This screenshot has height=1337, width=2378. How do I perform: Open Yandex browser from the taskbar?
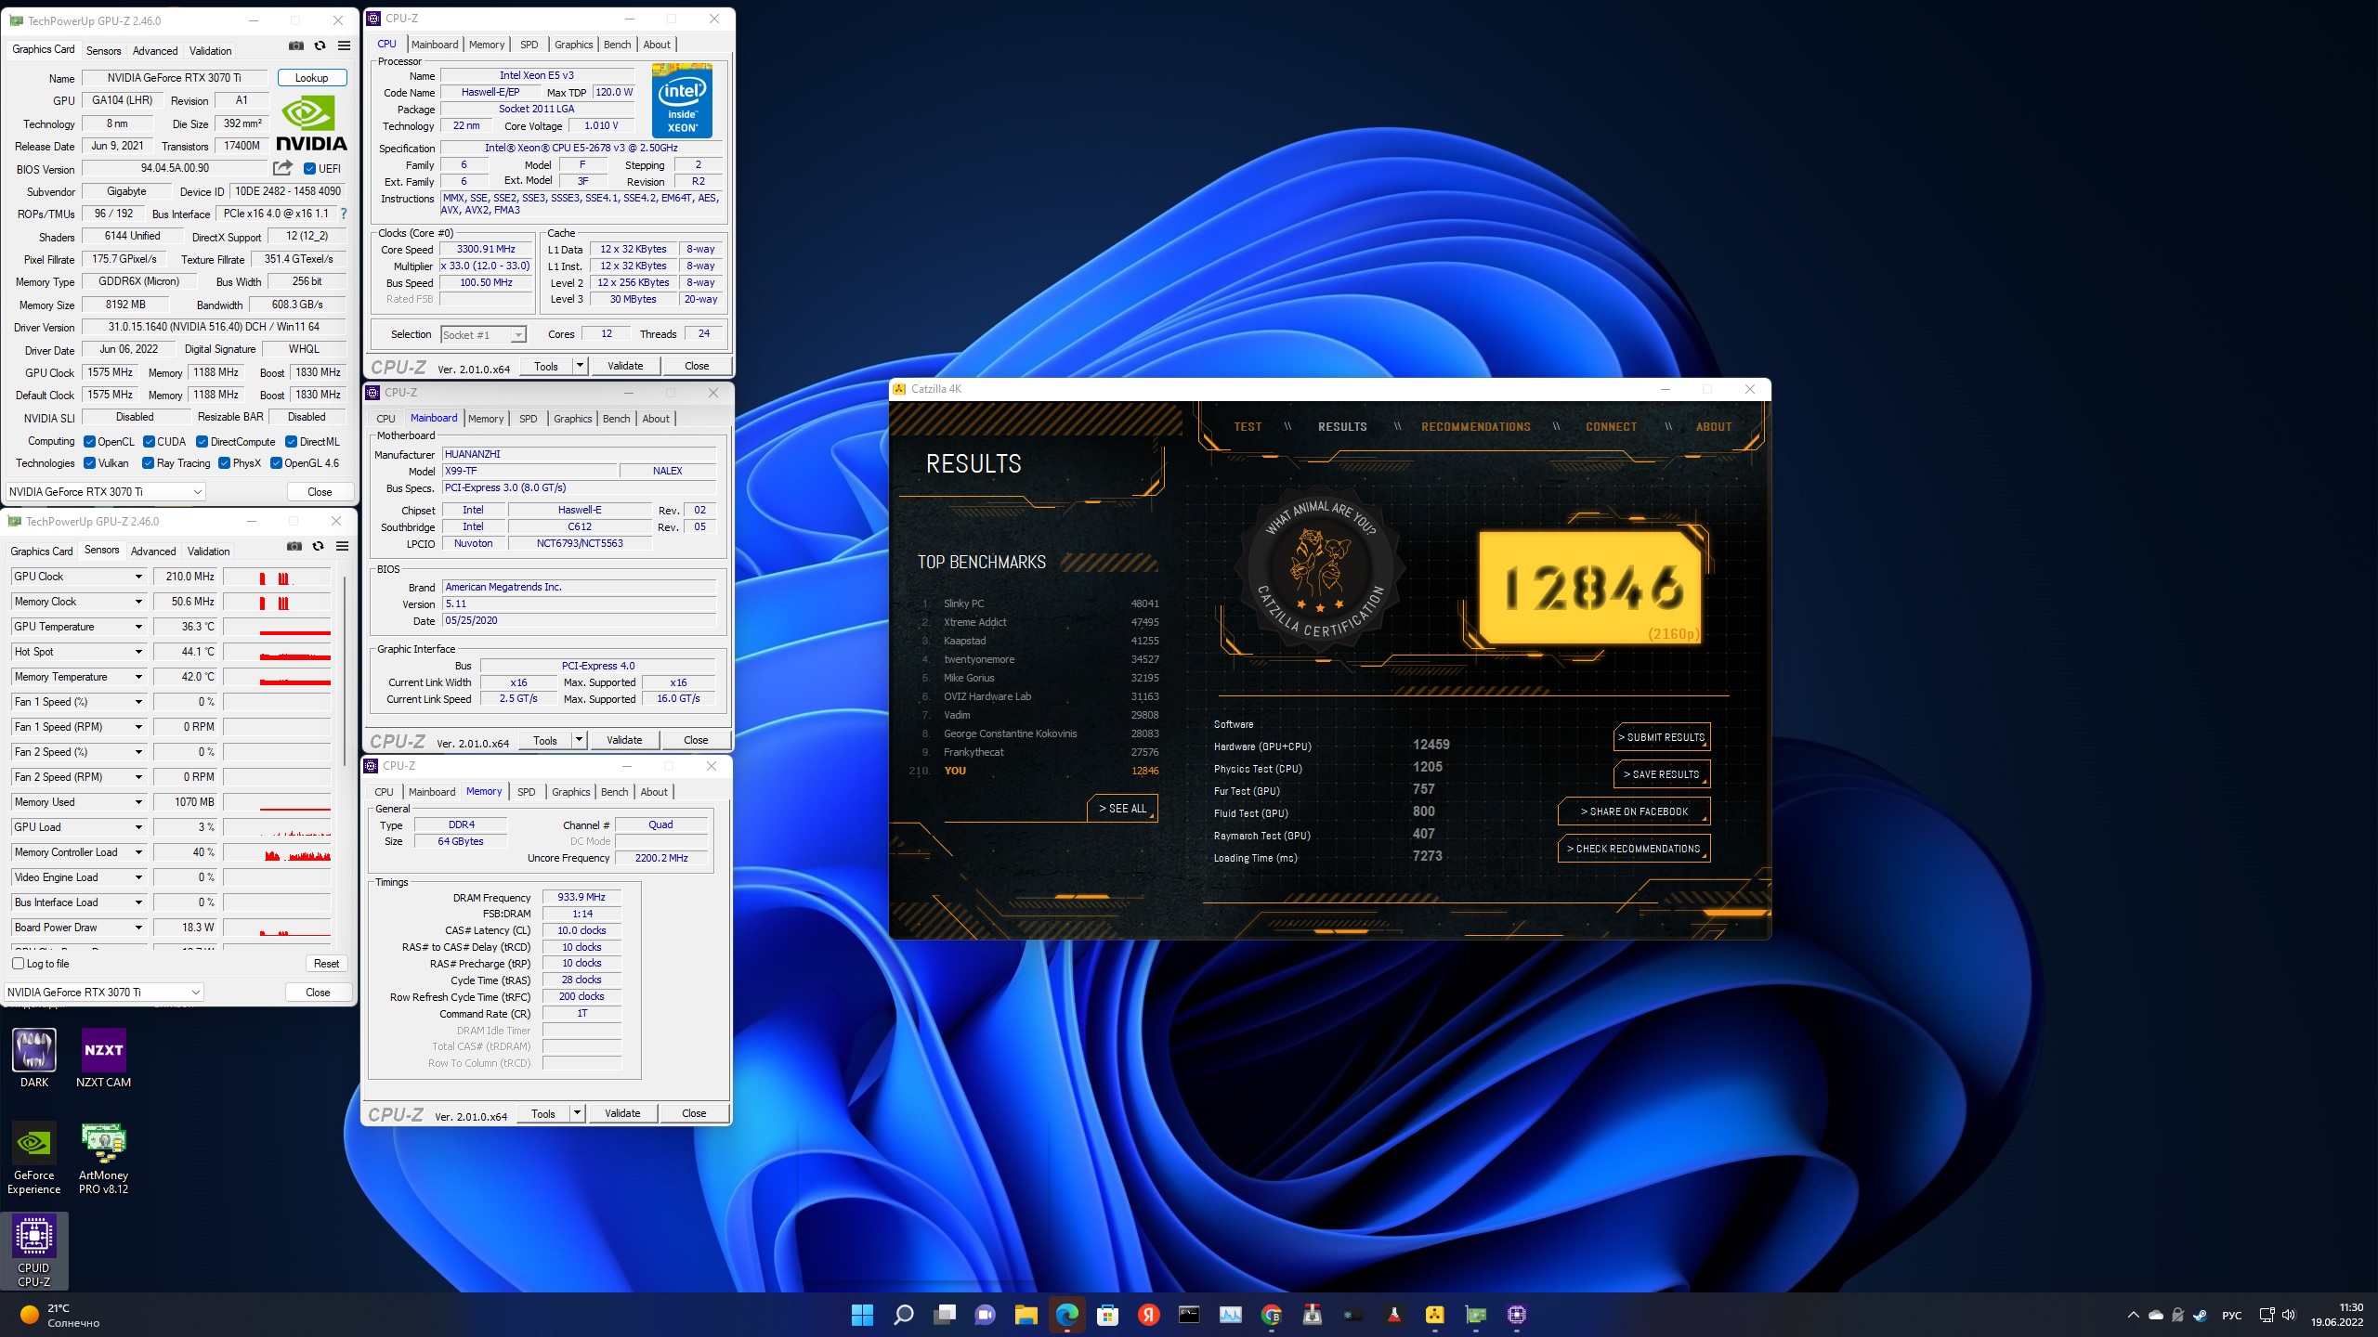tap(1148, 1315)
